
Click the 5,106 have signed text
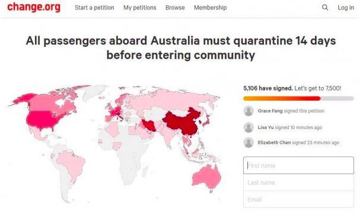pos(268,88)
